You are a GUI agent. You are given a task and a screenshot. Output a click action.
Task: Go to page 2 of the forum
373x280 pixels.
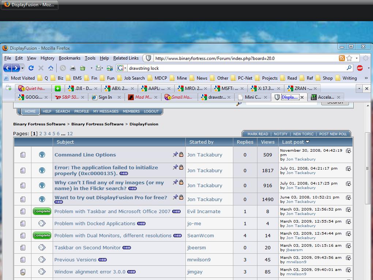[41, 134]
